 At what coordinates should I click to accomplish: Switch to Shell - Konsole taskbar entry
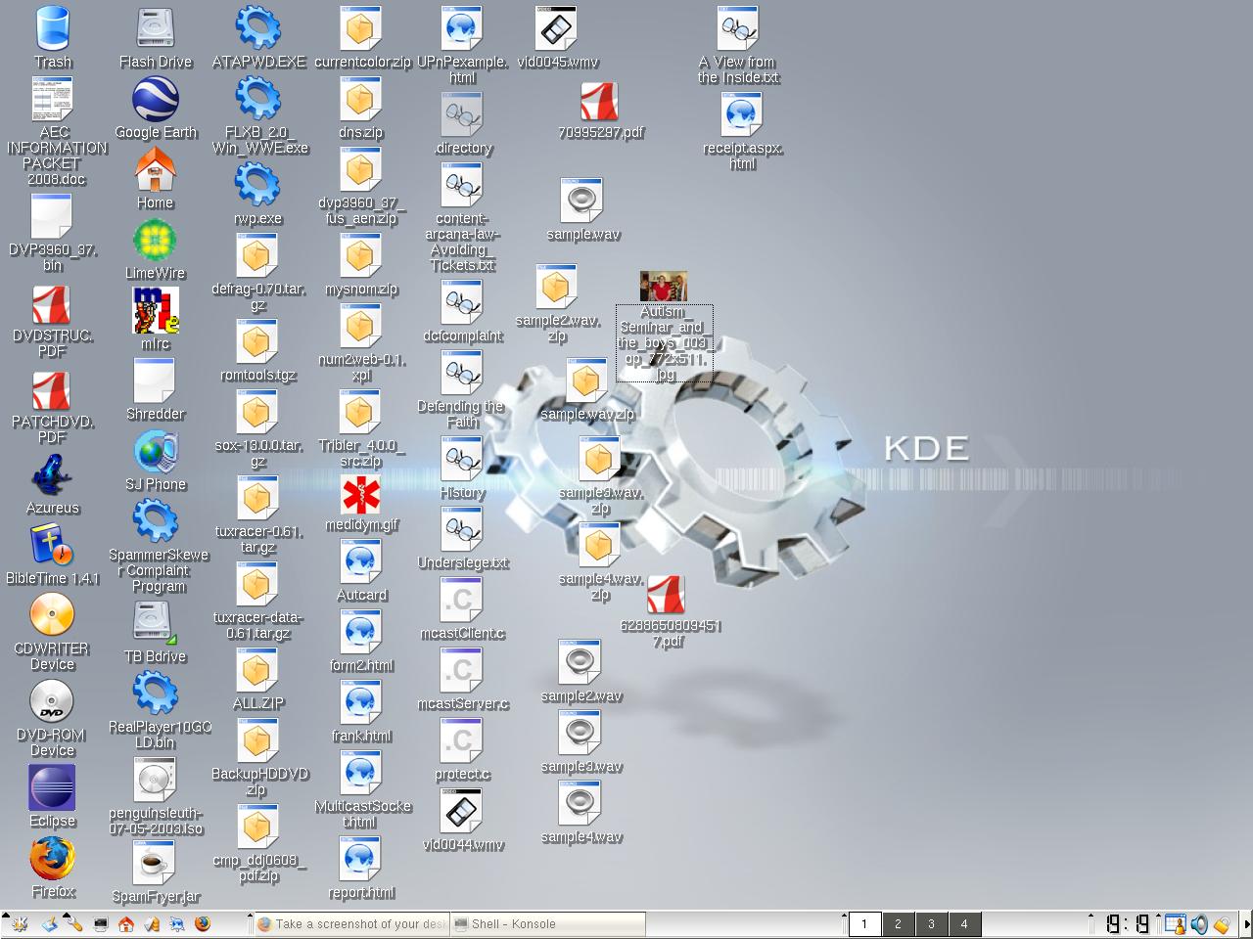pos(548,923)
